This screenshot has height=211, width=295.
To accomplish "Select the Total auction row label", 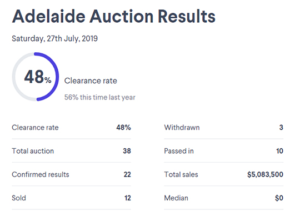I will point(33,151).
